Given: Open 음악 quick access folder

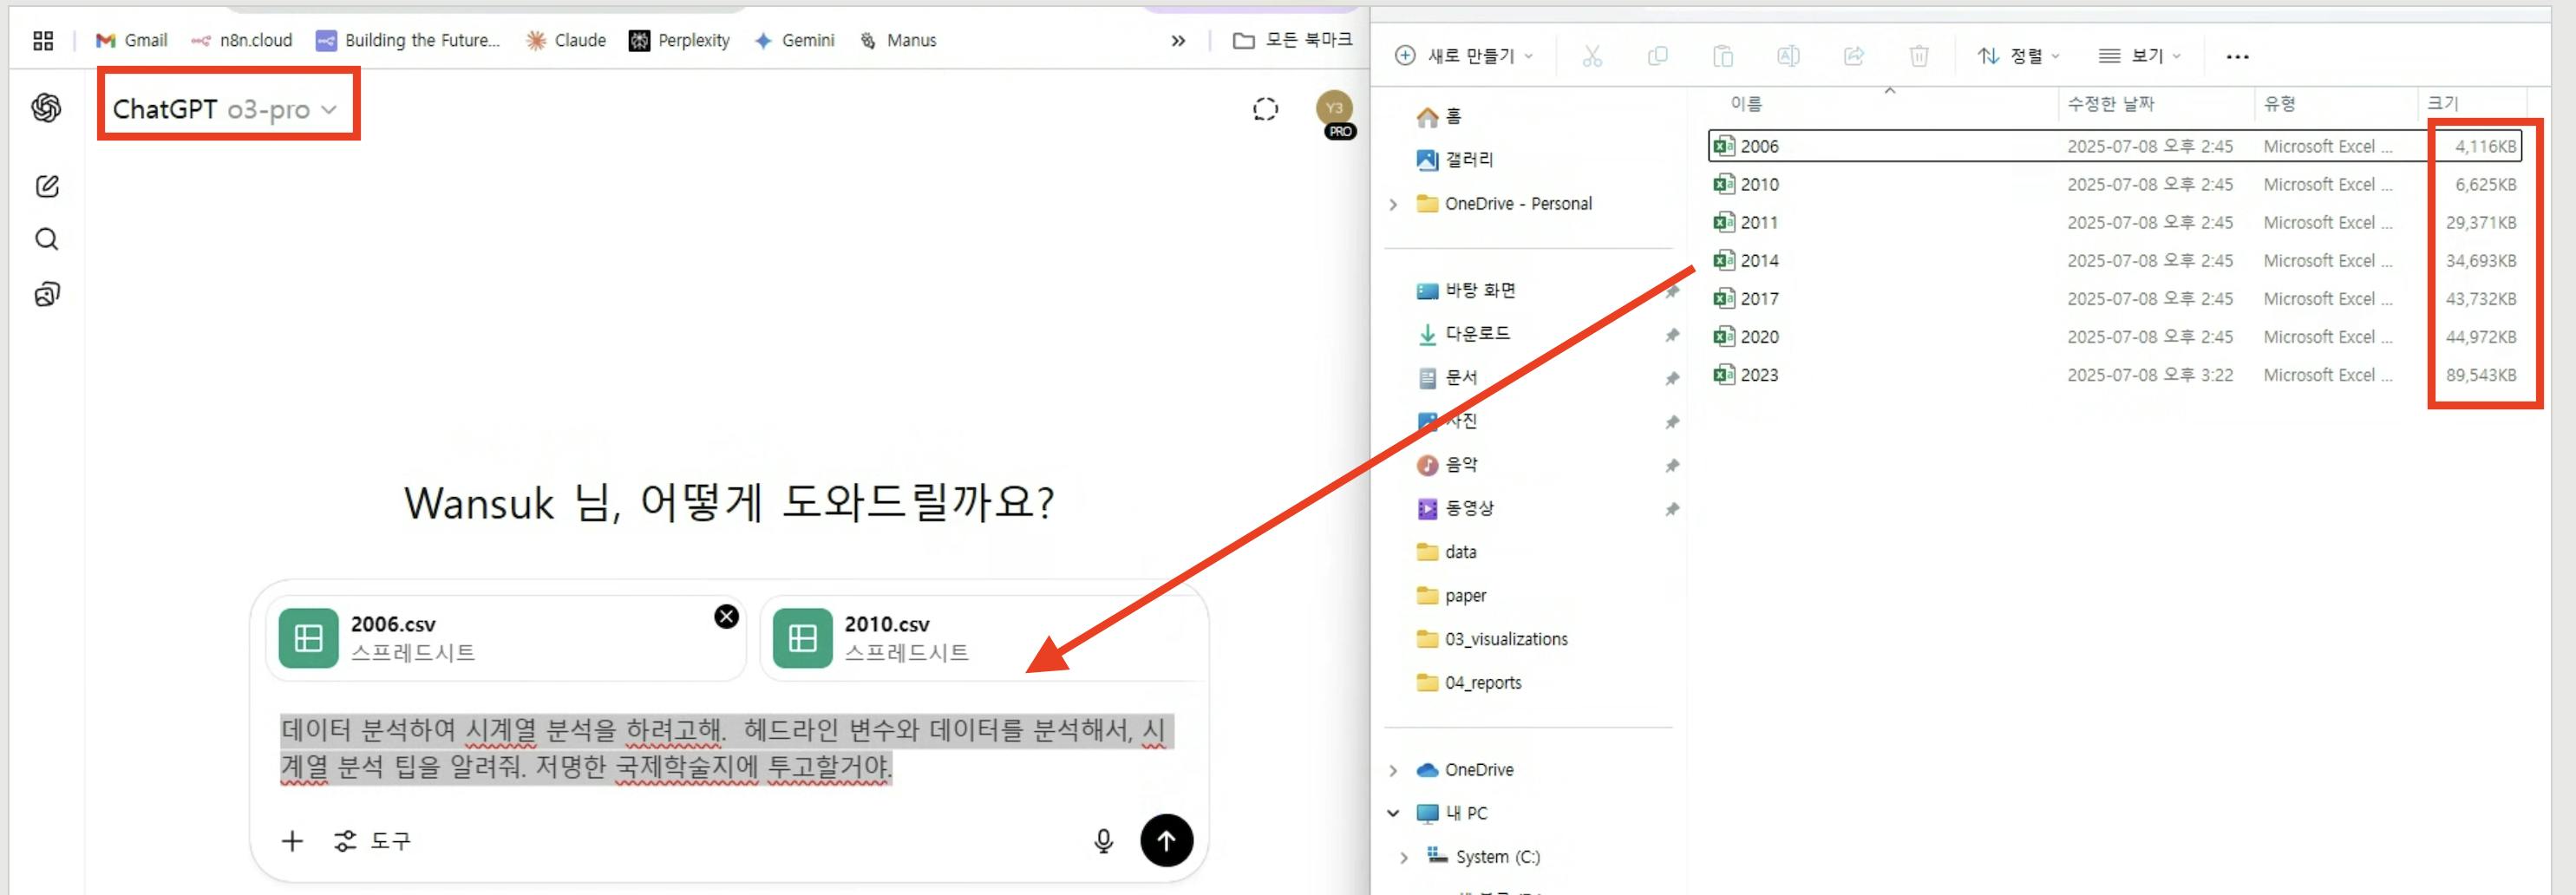Looking at the screenshot, I should 1447,465.
